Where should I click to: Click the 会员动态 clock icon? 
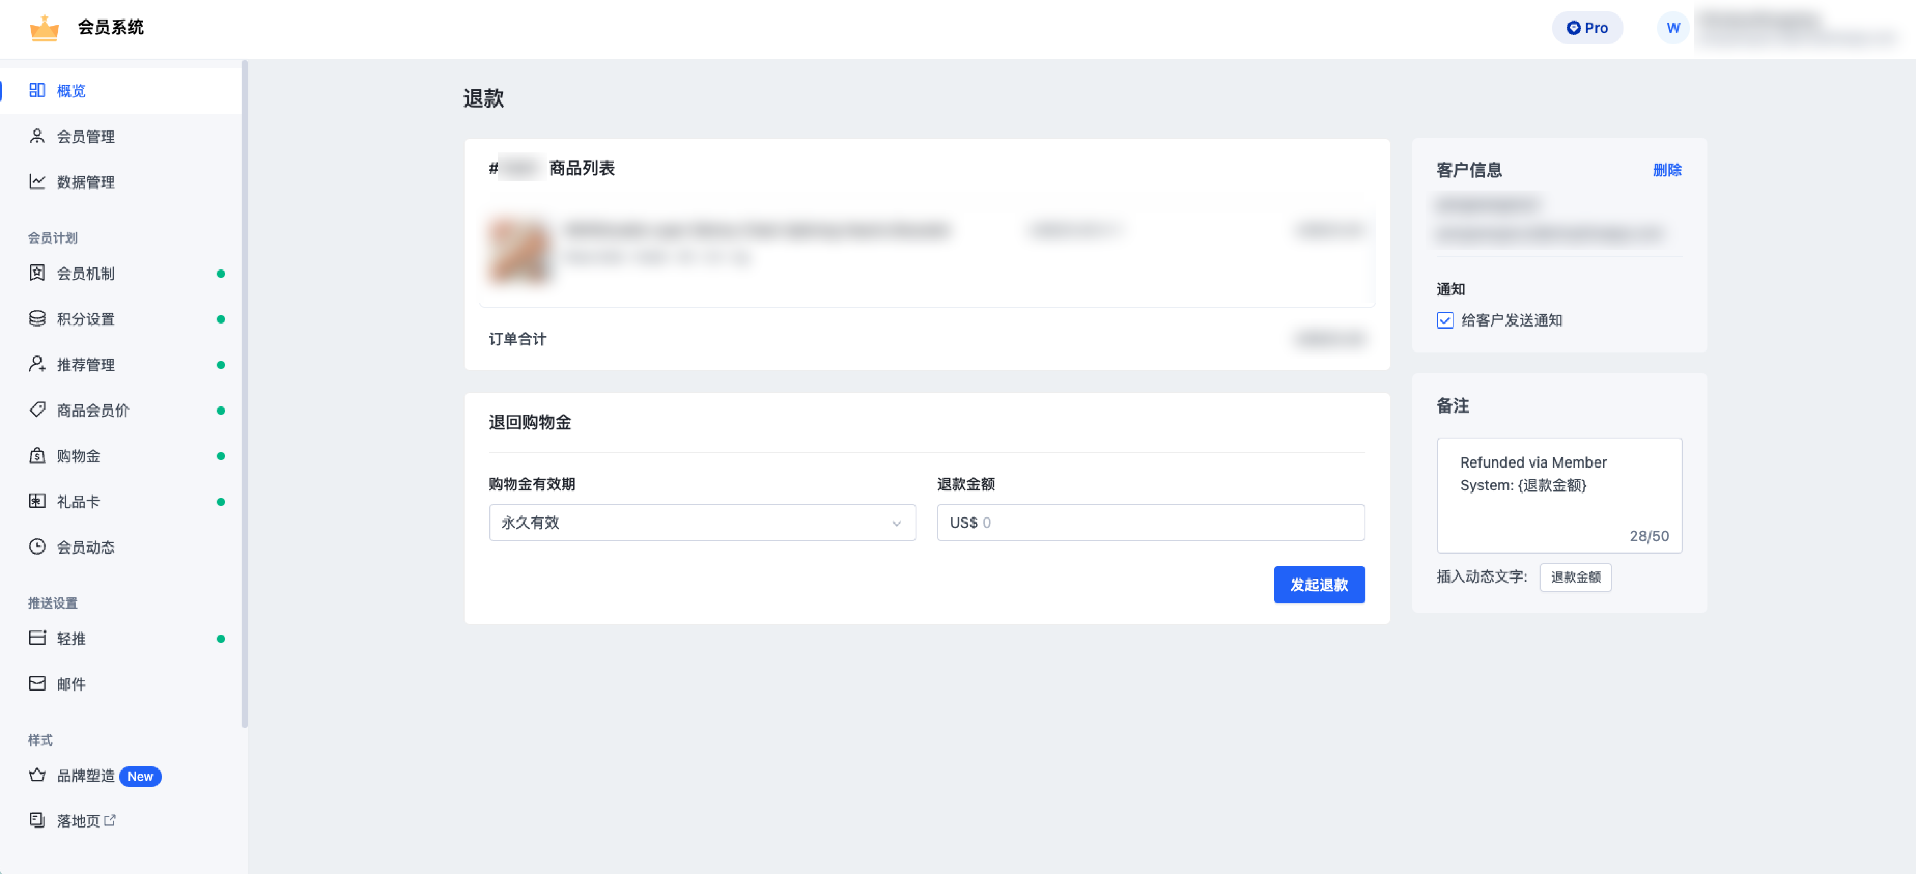[37, 547]
